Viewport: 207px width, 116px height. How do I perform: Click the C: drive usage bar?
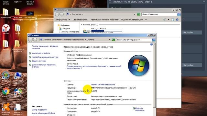106,31
